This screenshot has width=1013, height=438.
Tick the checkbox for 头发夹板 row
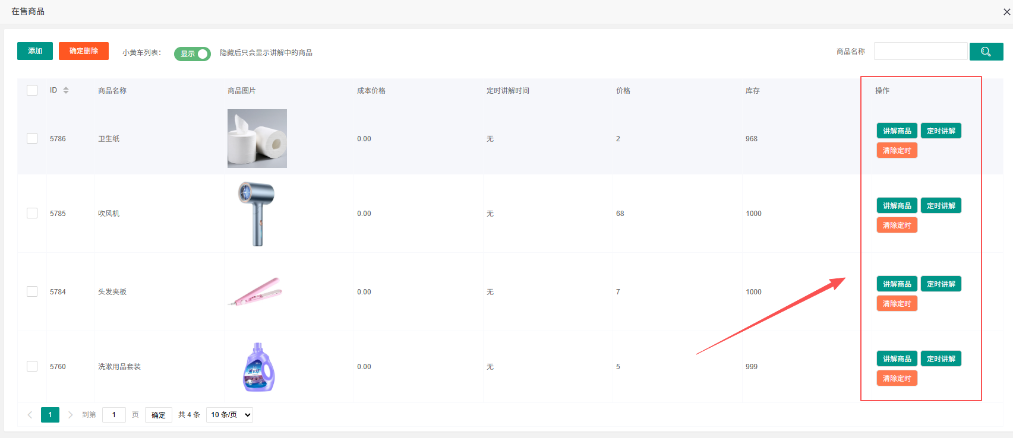pos(32,291)
